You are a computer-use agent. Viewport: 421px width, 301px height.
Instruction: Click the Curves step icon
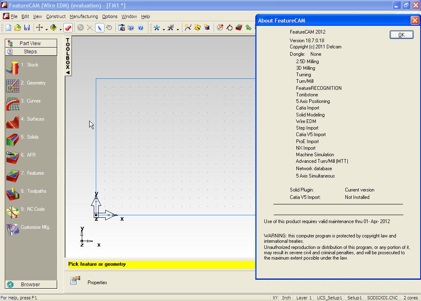(12, 103)
